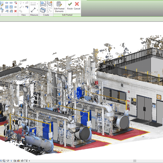
Task: Toggle the temporary hide/isolate sunglasses icon
Action: pos(8,161)
